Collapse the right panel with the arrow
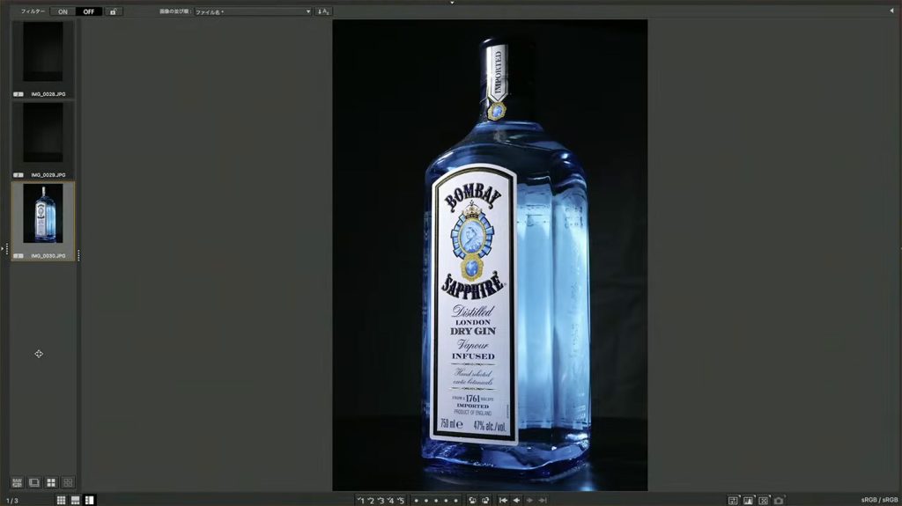This screenshot has width=902, height=506. 891,11
